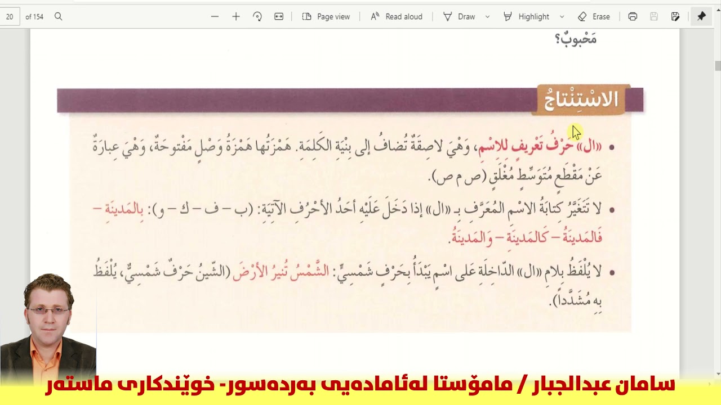Click the Save icon

point(654,17)
